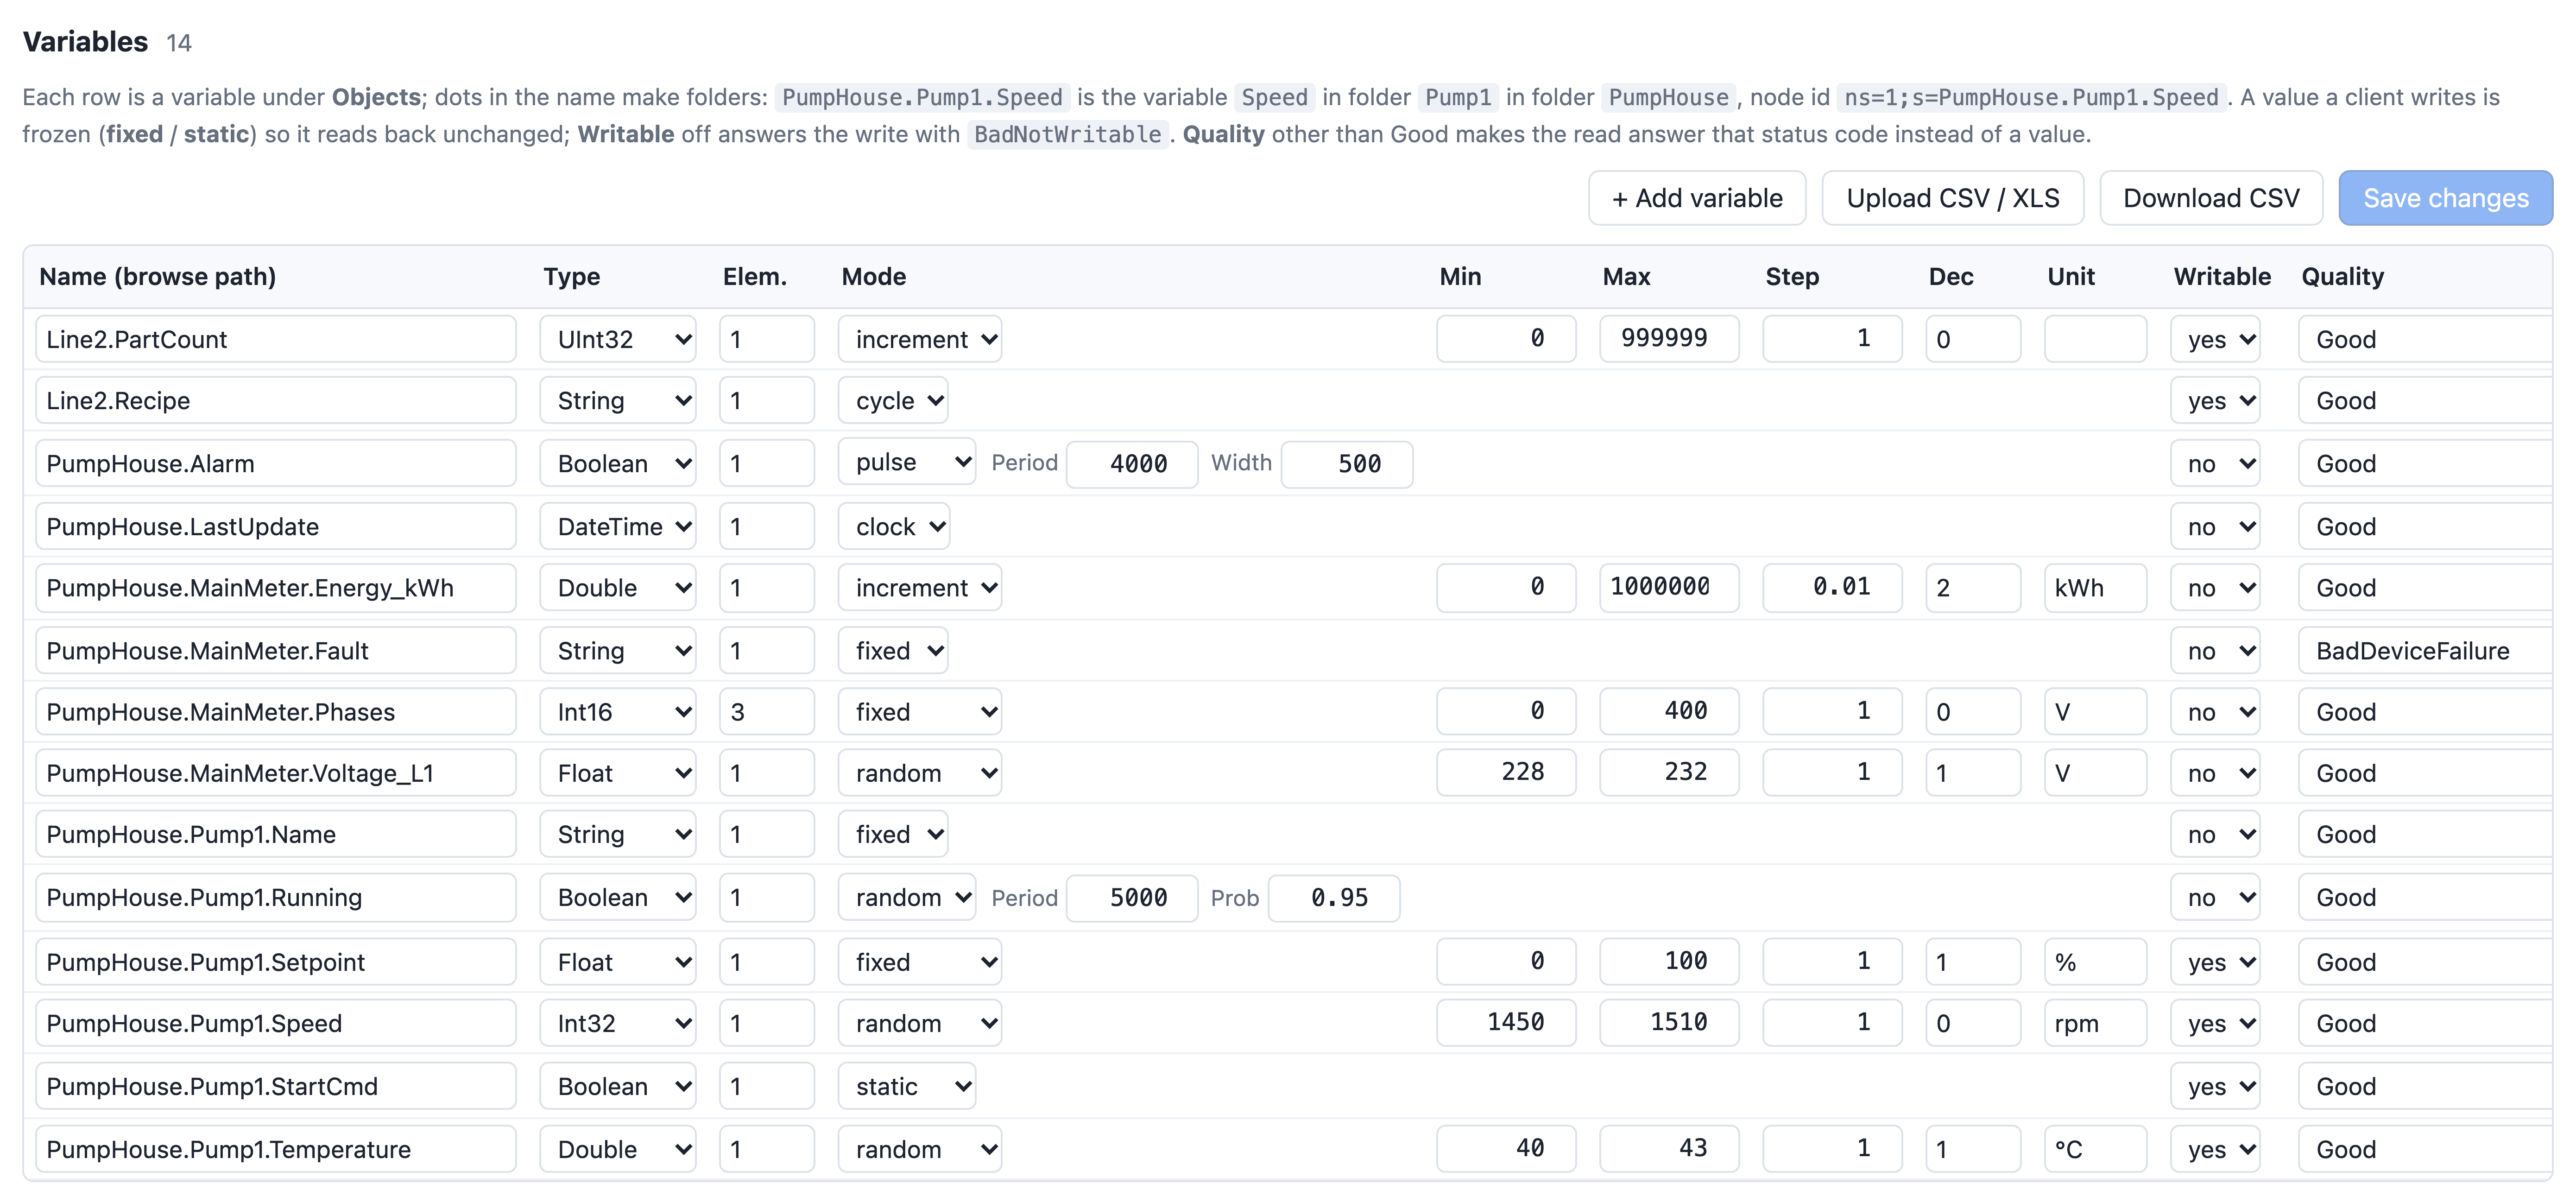The height and width of the screenshot is (1203, 2576).
Task: Download the variables as CSV
Action: [x=2211, y=198]
